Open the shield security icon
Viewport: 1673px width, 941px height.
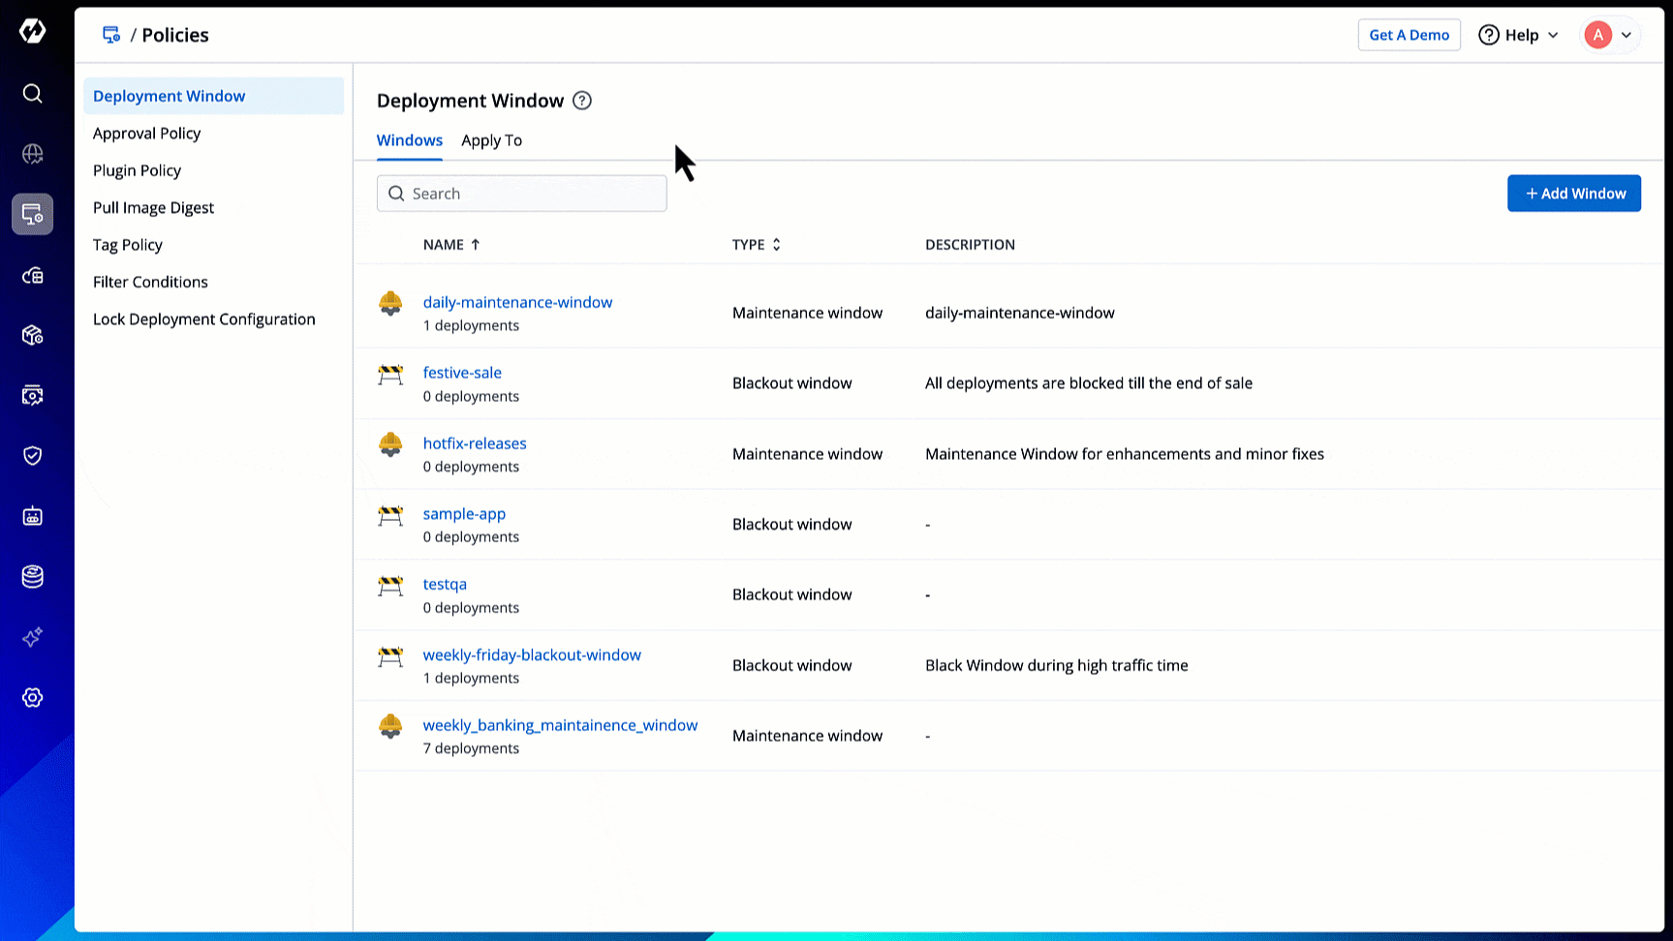[x=32, y=456]
